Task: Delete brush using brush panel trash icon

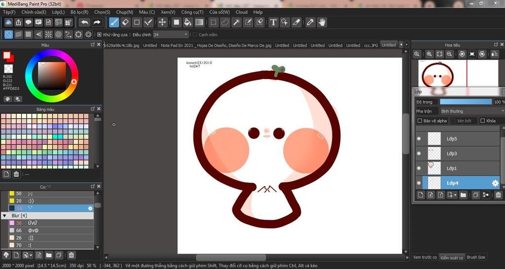Action: 72,255
